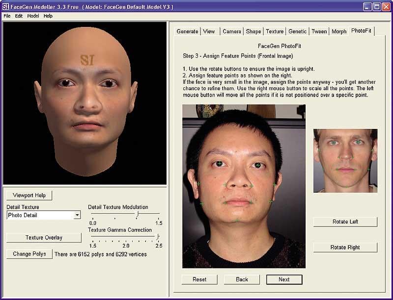The image size is (393, 300).
Task: Click the green chin feature point marker
Action: coord(237,220)
